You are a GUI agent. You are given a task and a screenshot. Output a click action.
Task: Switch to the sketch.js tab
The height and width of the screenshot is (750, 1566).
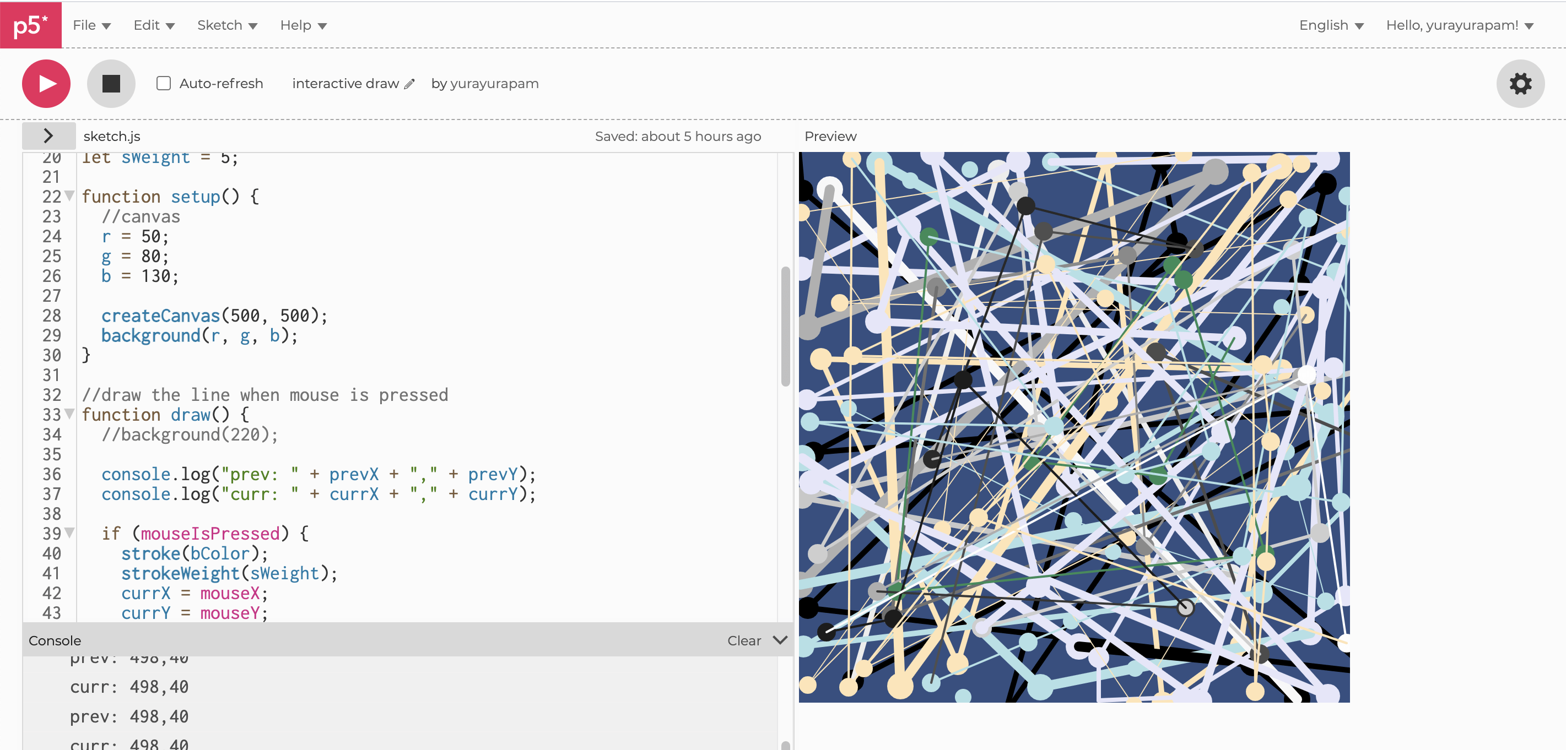point(111,135)
